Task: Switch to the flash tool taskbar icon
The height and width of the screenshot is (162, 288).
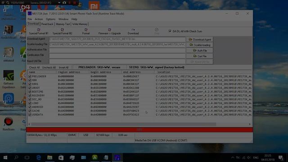Action: pos(117,157)
